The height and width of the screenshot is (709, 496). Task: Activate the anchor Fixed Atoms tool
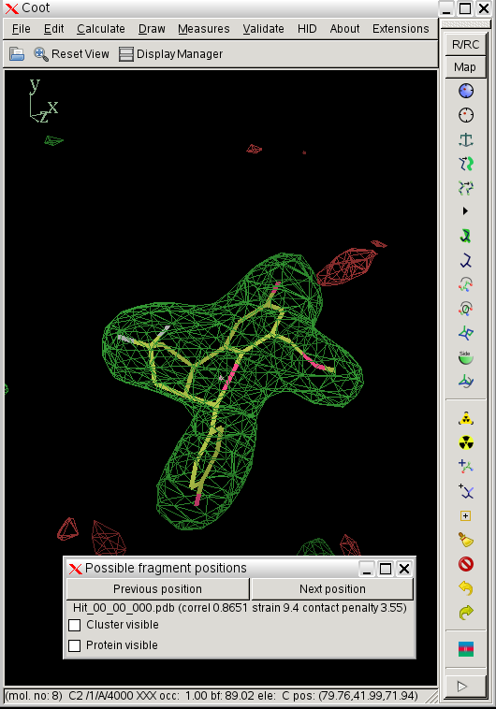[466, 139]
